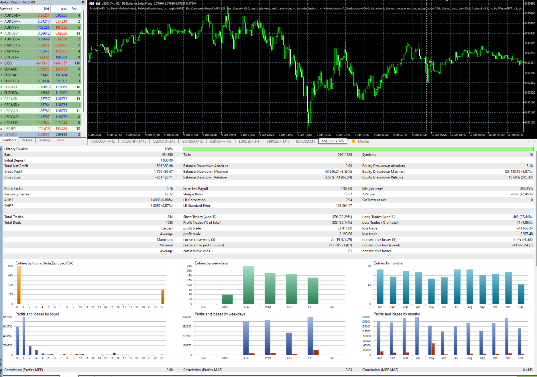Open the Market tab in the chart bar

[x=363, y=141]
